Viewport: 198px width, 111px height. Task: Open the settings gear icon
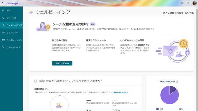(x=182, y=3)
